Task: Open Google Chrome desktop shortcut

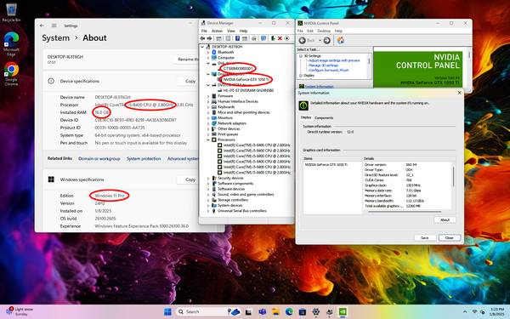Action: coord(11,74)
